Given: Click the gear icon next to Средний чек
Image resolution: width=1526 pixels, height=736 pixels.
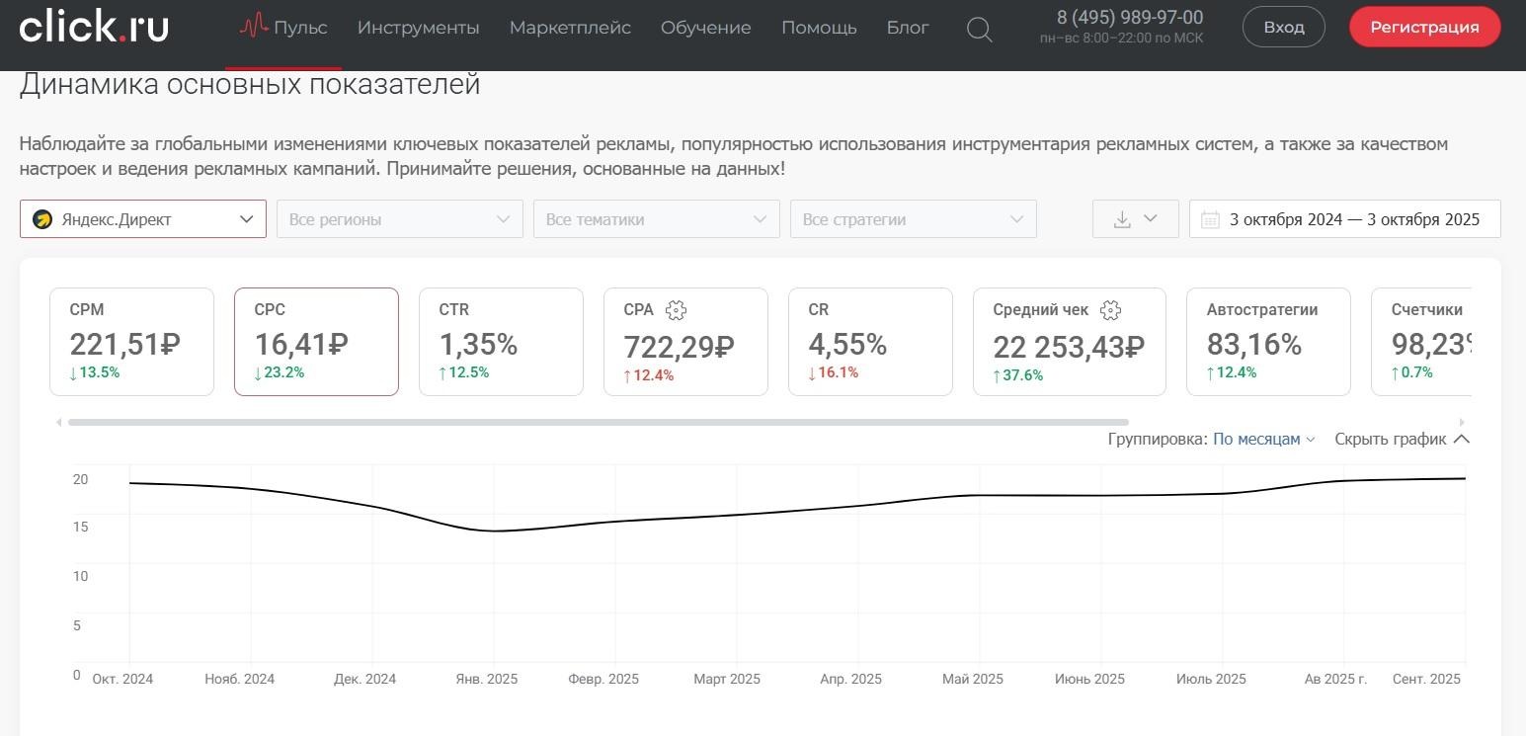Looking at the screenshot, I should coord(1110,310).
